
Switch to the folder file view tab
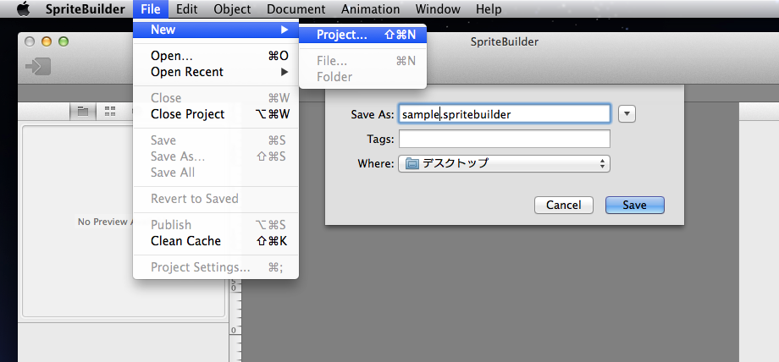(83, 112)
